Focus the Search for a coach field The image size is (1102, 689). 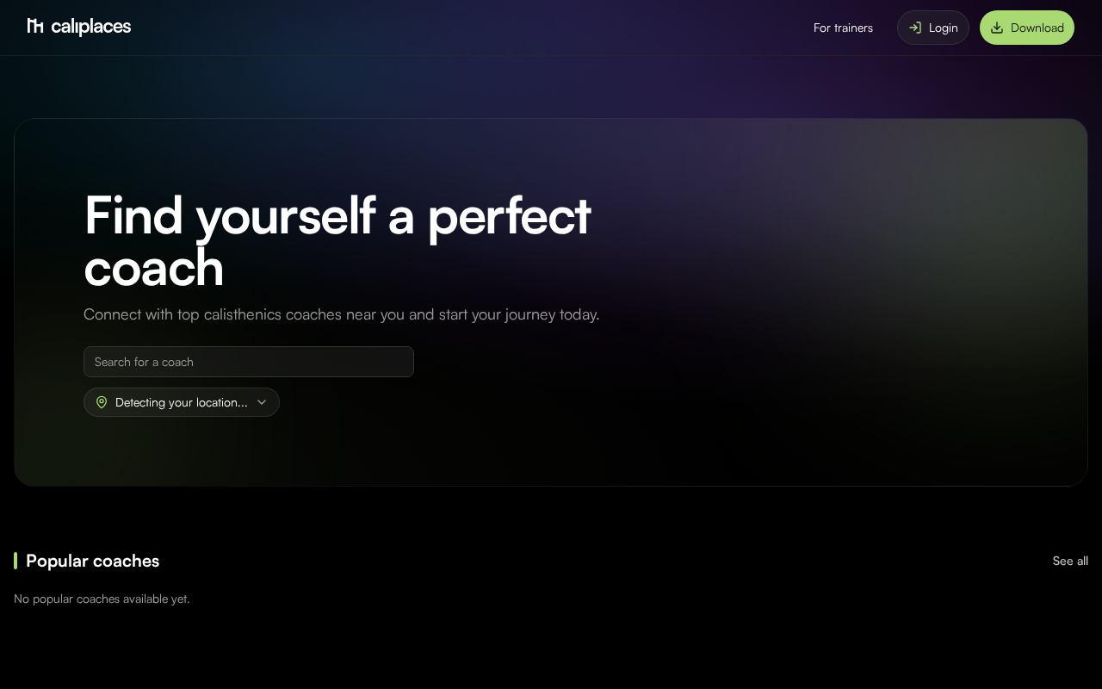(249, 362)
